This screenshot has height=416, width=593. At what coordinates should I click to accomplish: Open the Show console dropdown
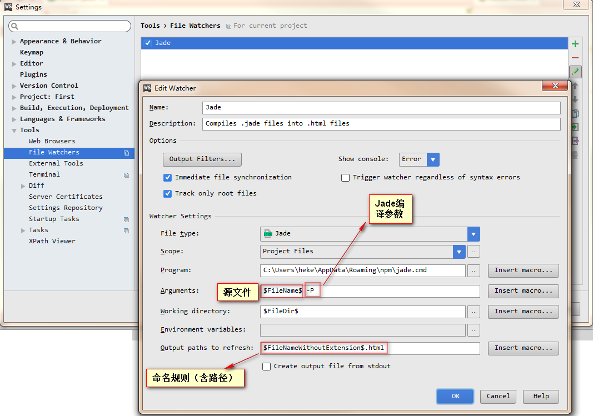[x=433, y=159]
